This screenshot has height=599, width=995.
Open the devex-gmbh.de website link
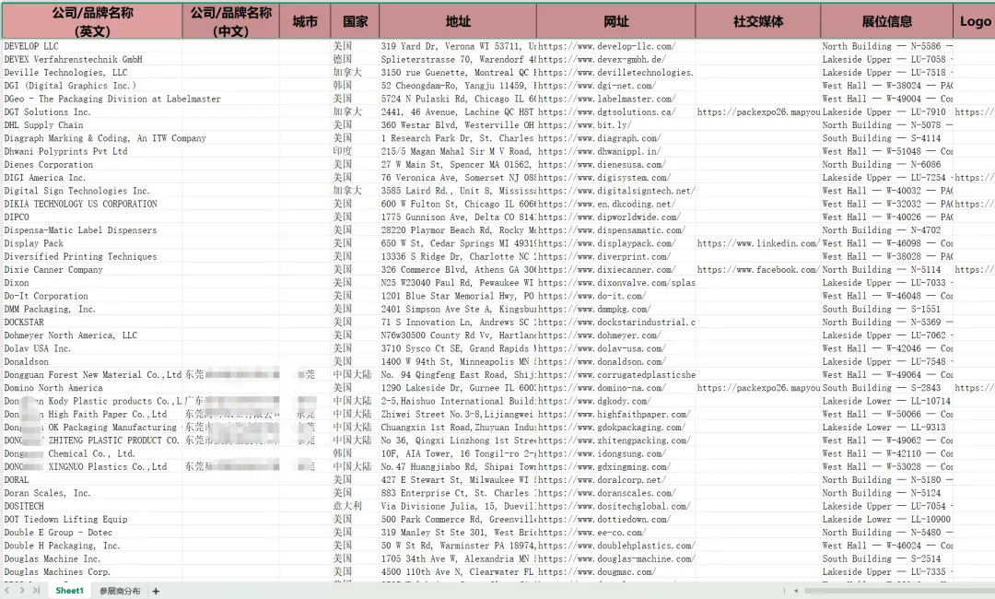point(602,59)
